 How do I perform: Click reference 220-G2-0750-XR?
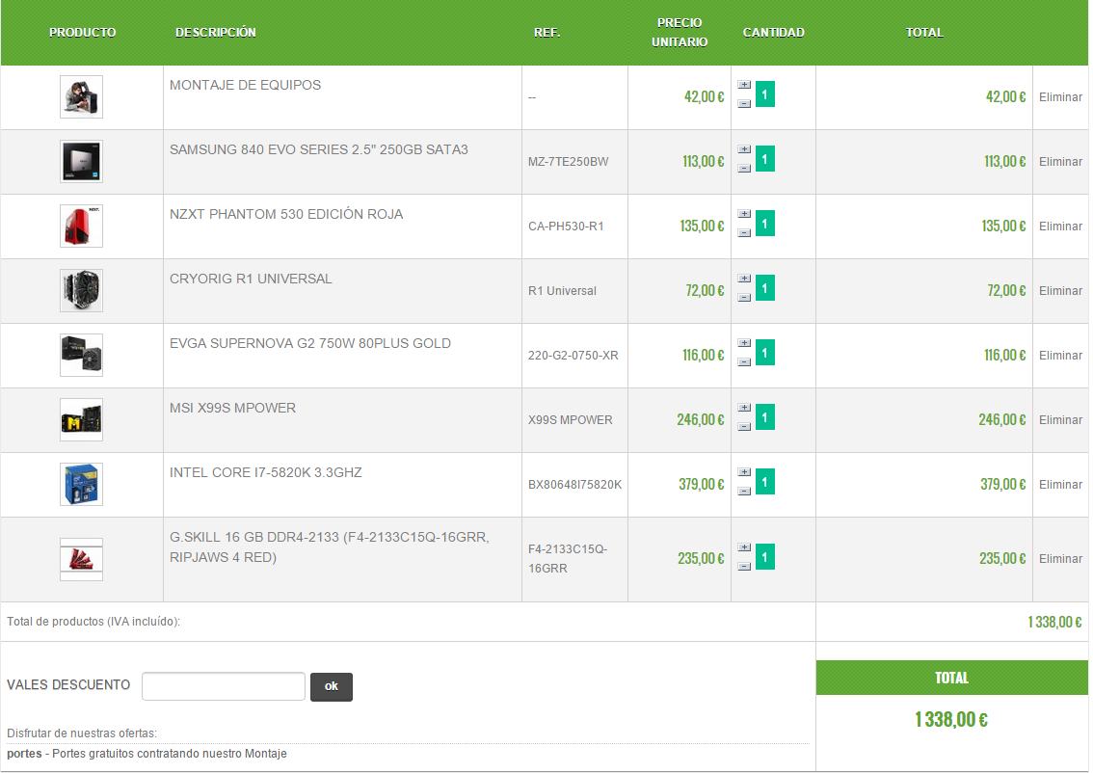pos(573,356)
